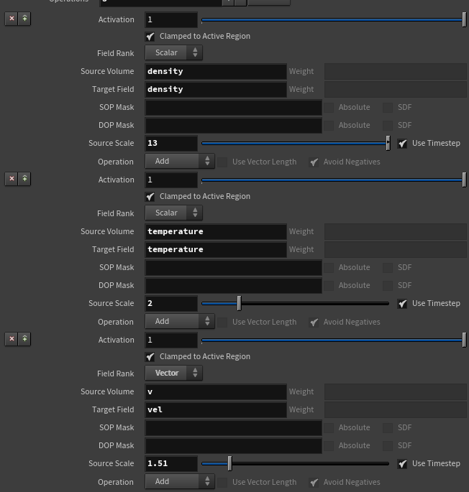This screenshot has height=492, width=469.
Task: Click the Source Scale slider set to 13
Action: [x=296, y=144]
